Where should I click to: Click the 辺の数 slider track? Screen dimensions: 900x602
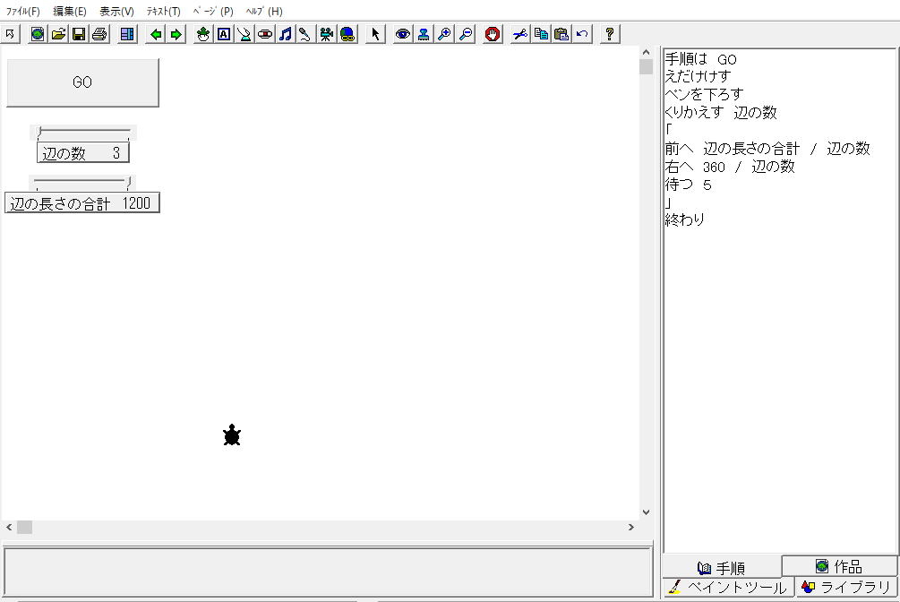[84, 133]
